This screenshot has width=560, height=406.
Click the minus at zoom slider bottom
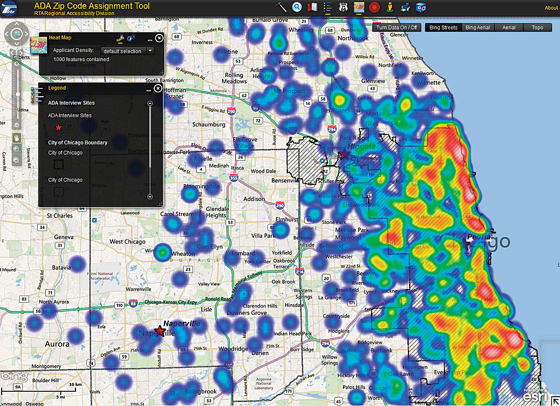[16, 125]
